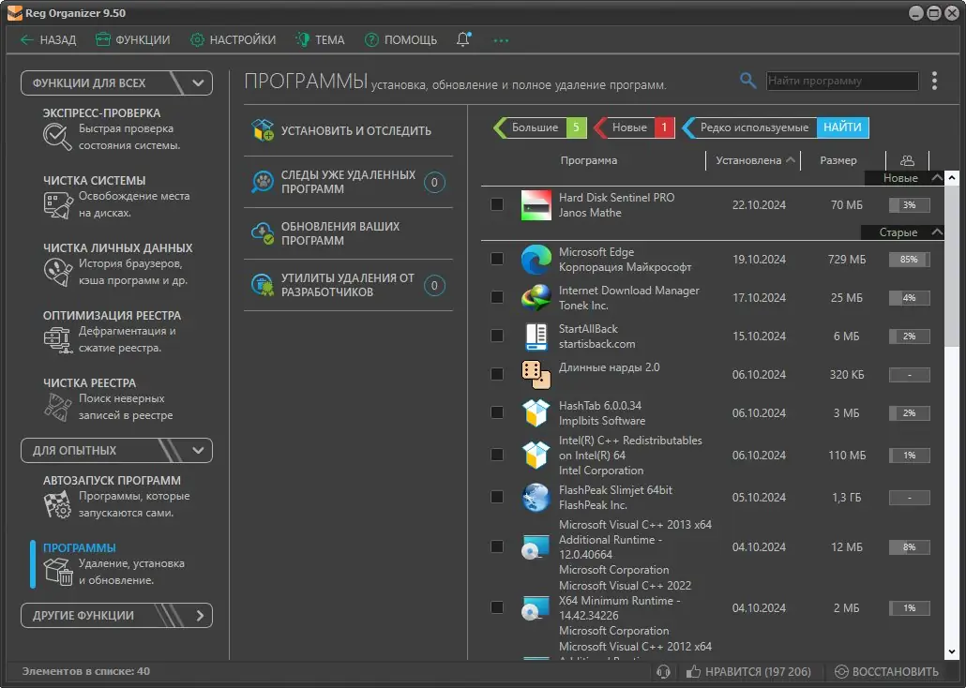Check the Microsoft Edge checkbox
The width and height of the screenshot is (966, 688).
[x=496, y=259]
